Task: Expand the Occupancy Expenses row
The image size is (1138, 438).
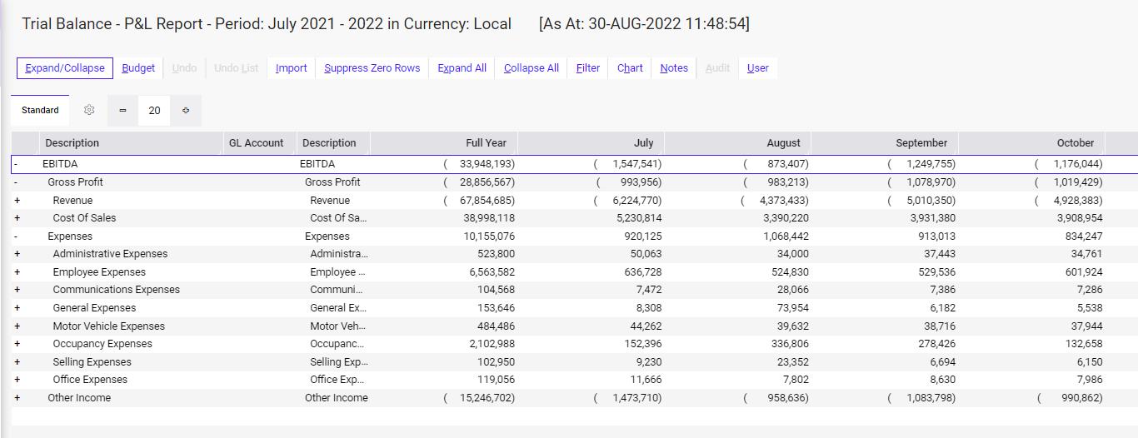Action: point(17,344)
